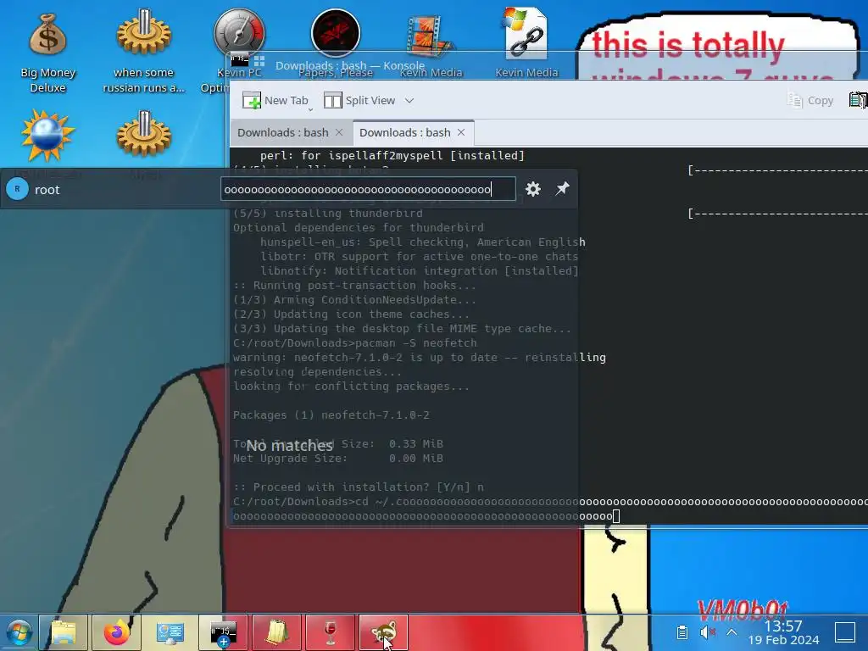Click the '(5/5) installing thunderbird' line

pyautogui.click(x=328, y=214)
